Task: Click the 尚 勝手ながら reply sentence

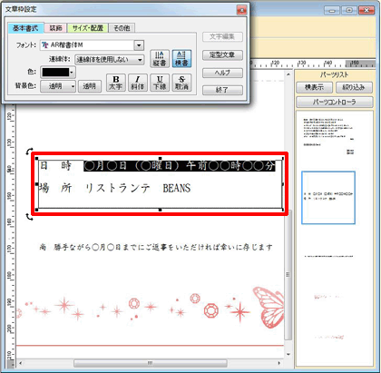Action: point(156,247)
